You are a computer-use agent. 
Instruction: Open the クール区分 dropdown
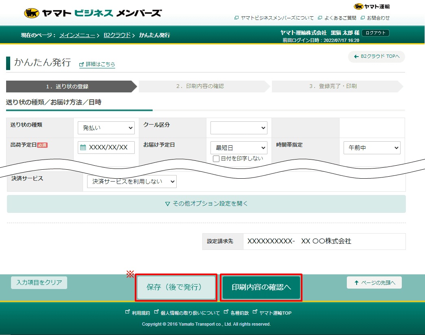point(239,128)
